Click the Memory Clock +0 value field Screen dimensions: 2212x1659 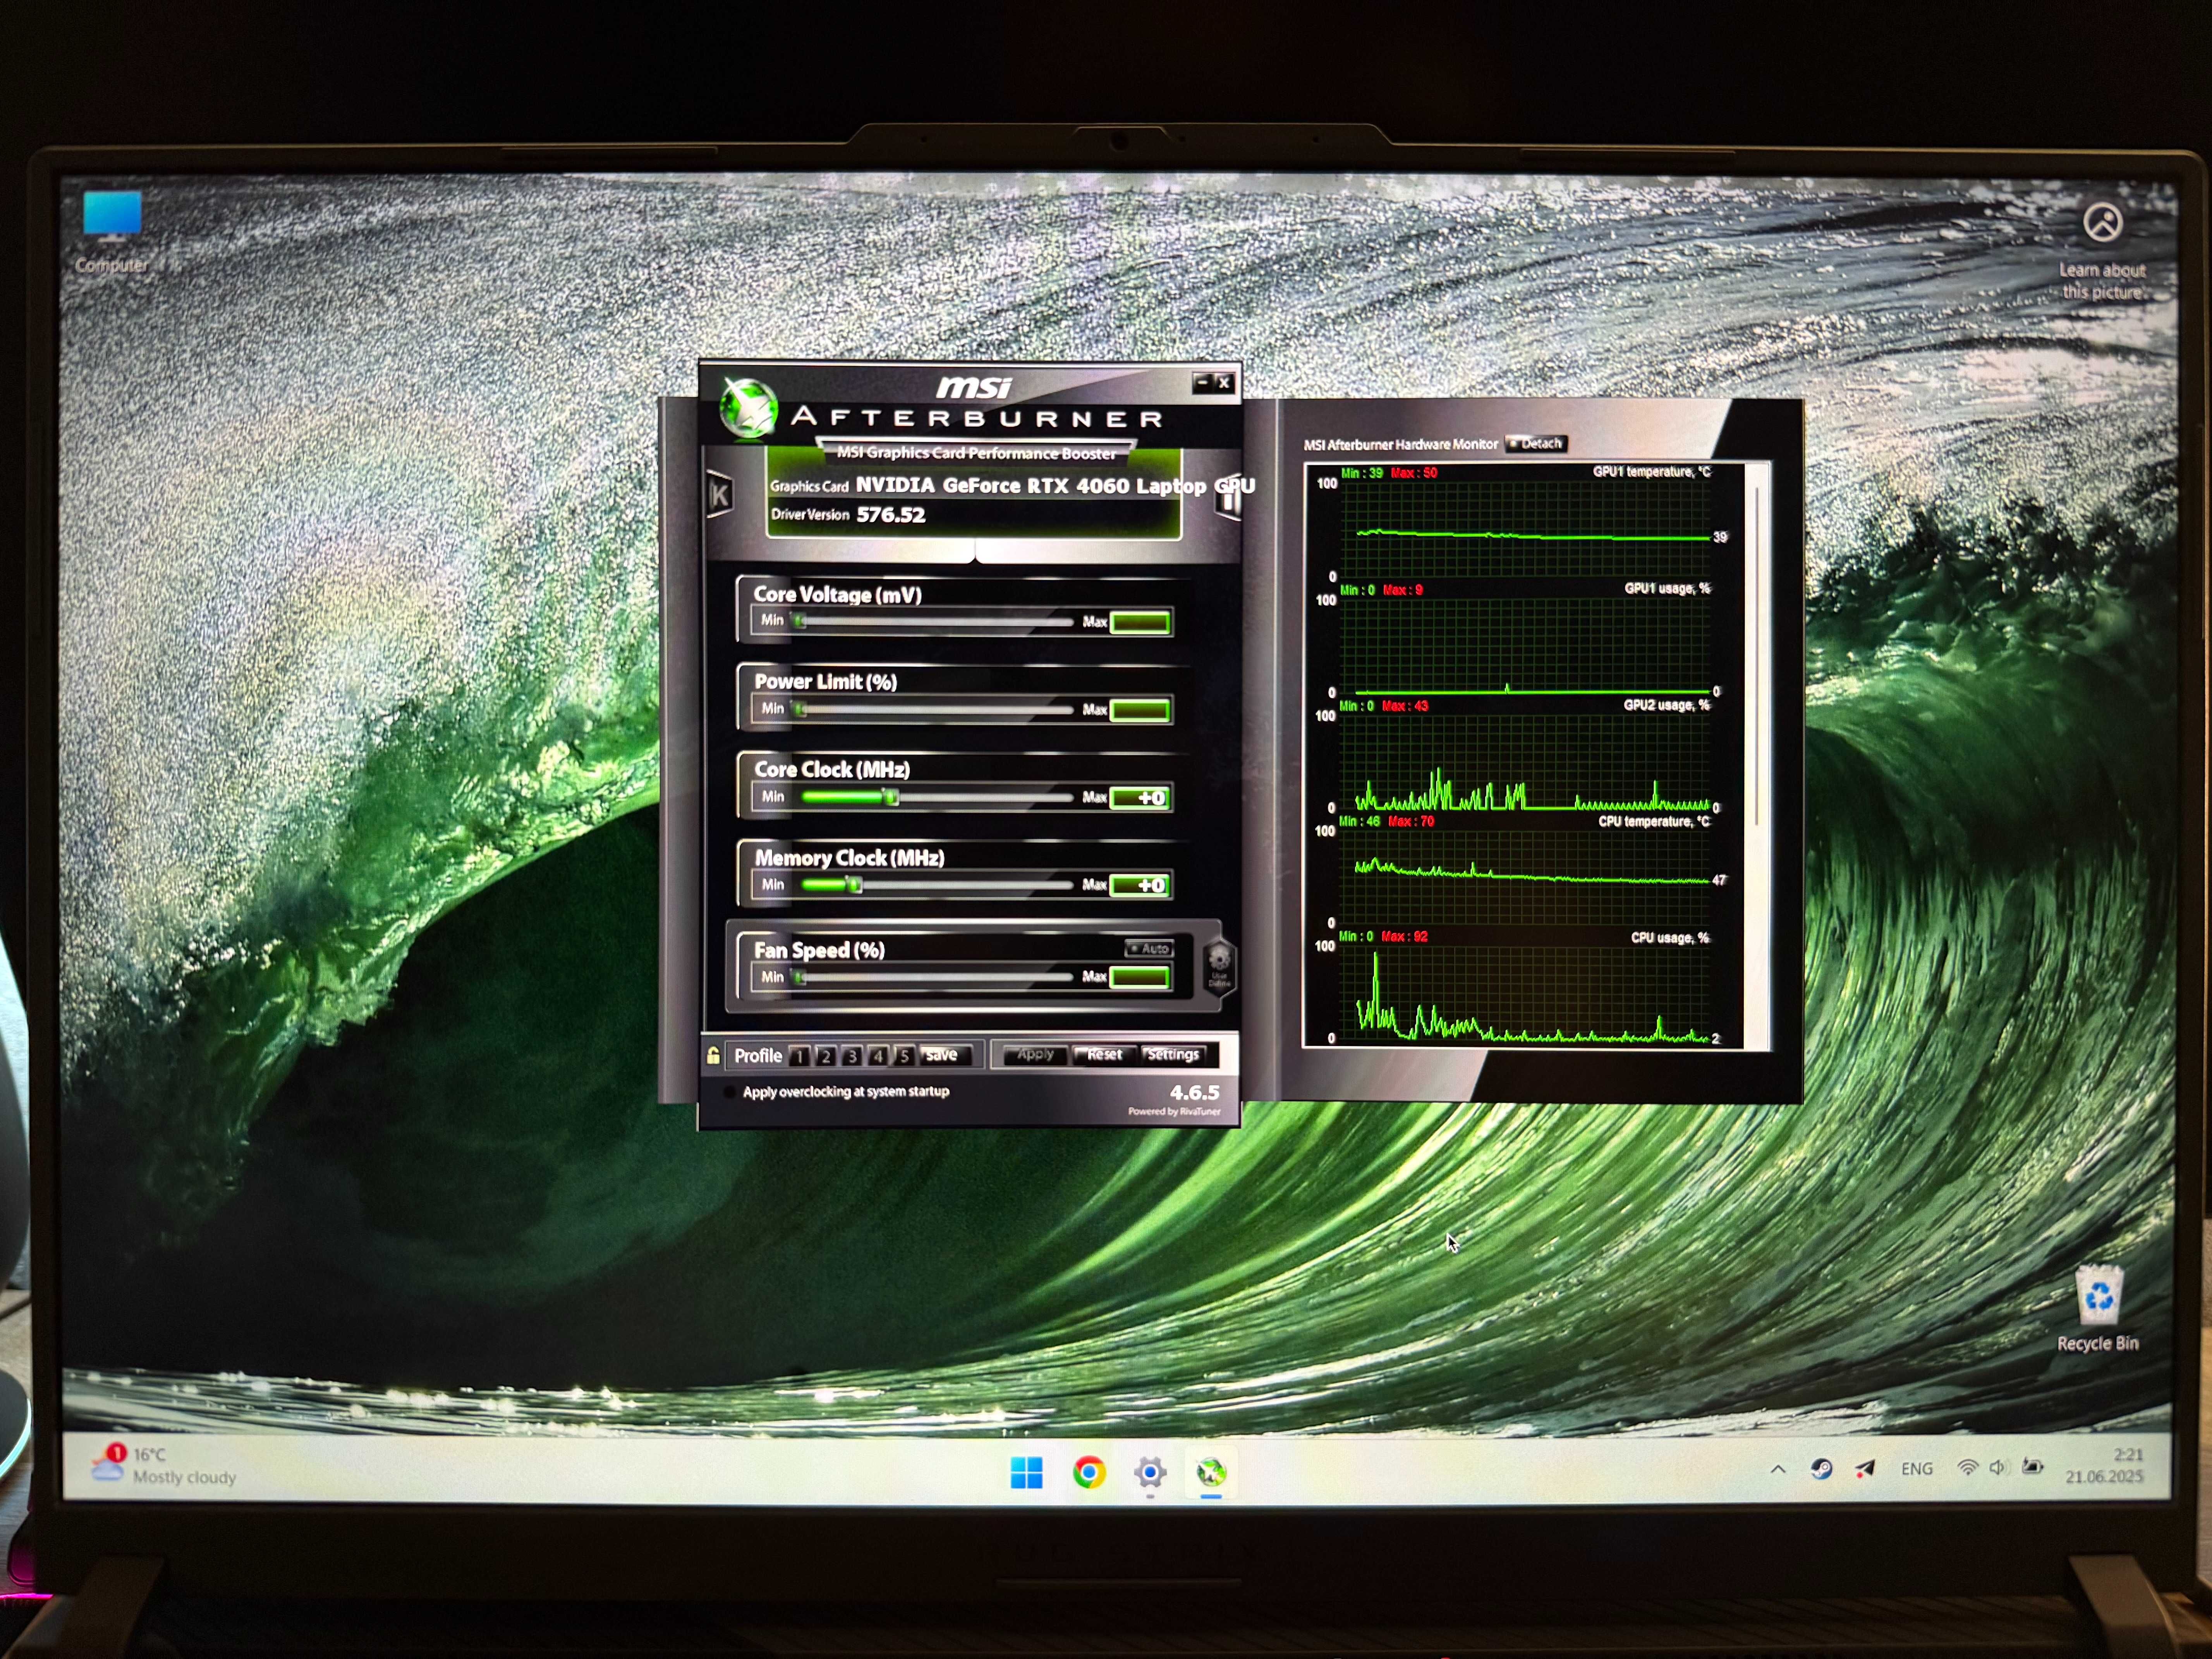[1141, 886]
